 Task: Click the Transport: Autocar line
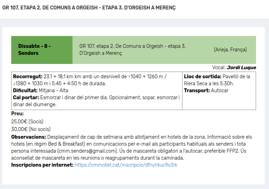click(x=206, y=90)
